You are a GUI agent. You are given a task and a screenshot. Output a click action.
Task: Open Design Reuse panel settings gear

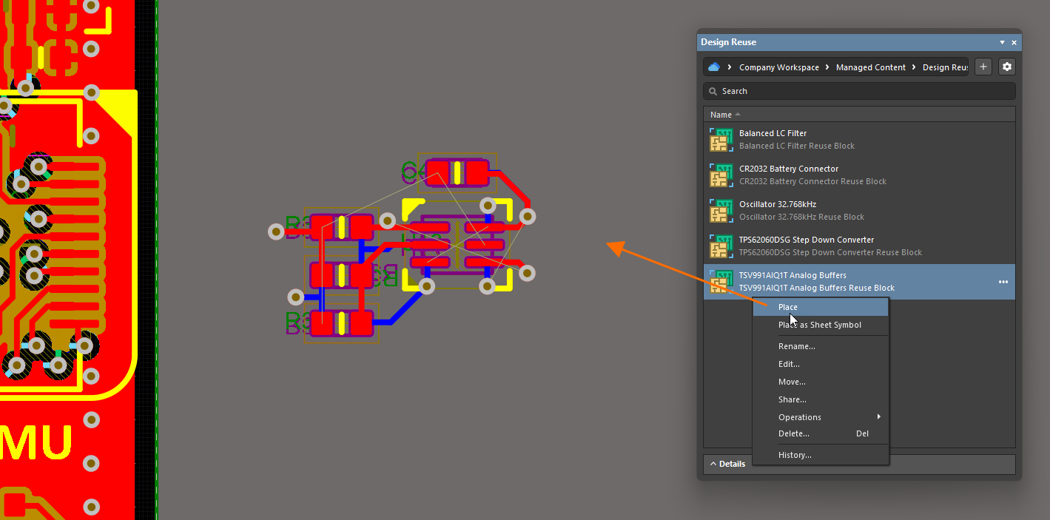1006,67
